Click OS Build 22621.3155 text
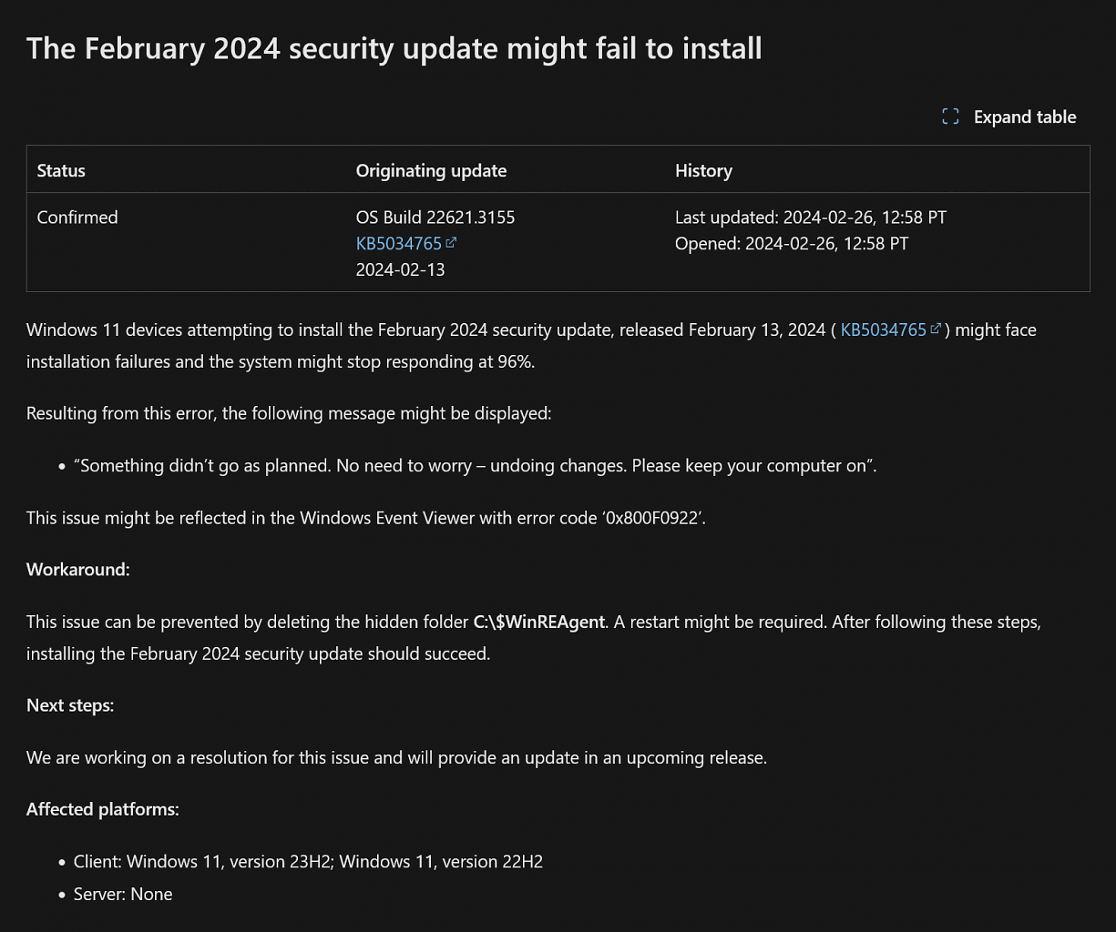The height and width of the screenshot is (932, 1116). (x=435, y=218)
